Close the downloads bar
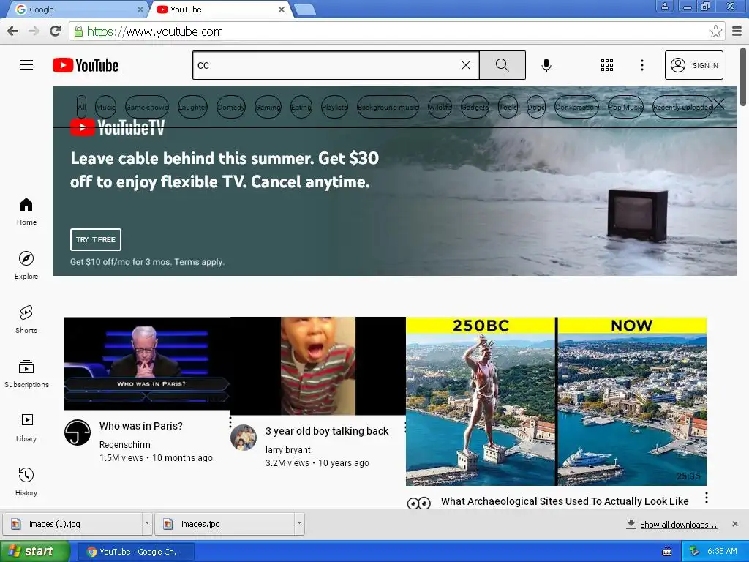The width and height of the screenshot is (749, 562). 735,524
